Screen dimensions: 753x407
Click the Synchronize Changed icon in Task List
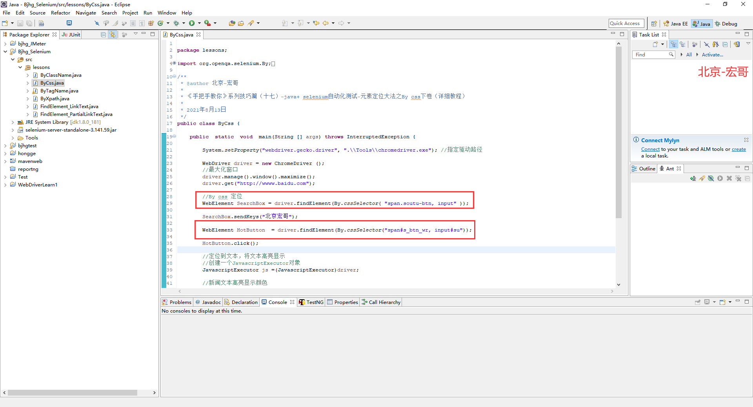[x=737, y=44]
